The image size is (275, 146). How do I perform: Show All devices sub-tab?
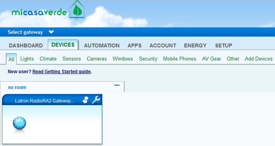(x=11, y=59)
